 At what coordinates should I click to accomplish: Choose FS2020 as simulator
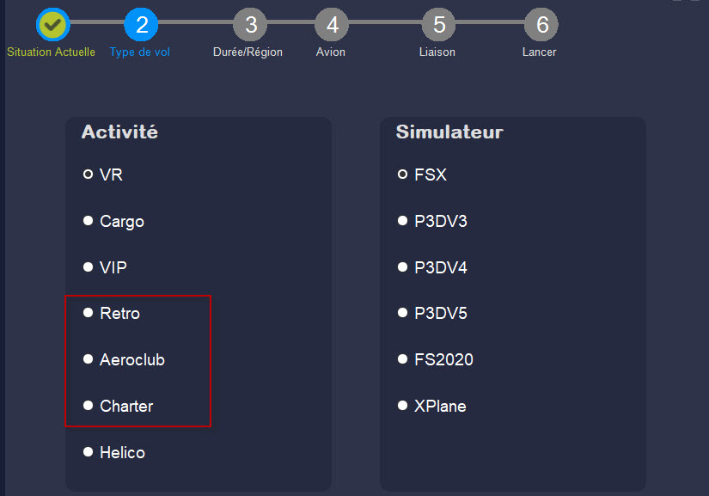pos(436,360)
